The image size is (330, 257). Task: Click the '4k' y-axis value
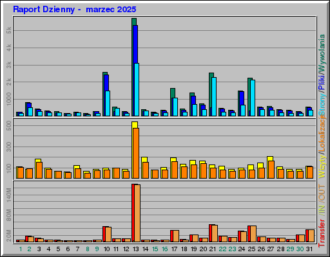[9, 48]
